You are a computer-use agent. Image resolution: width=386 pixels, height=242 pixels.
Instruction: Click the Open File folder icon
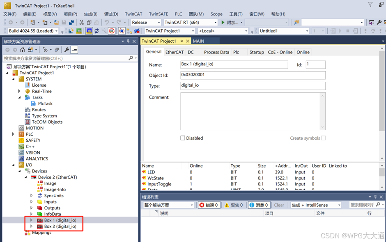(x=56, y=23)
